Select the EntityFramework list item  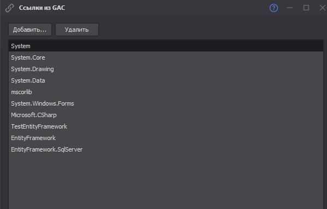[x=166, y=138]
